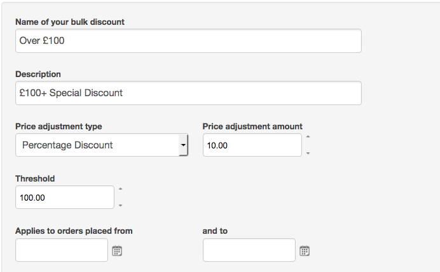
Task: Click the Threshold label
Action: click(x=35, y=179)
